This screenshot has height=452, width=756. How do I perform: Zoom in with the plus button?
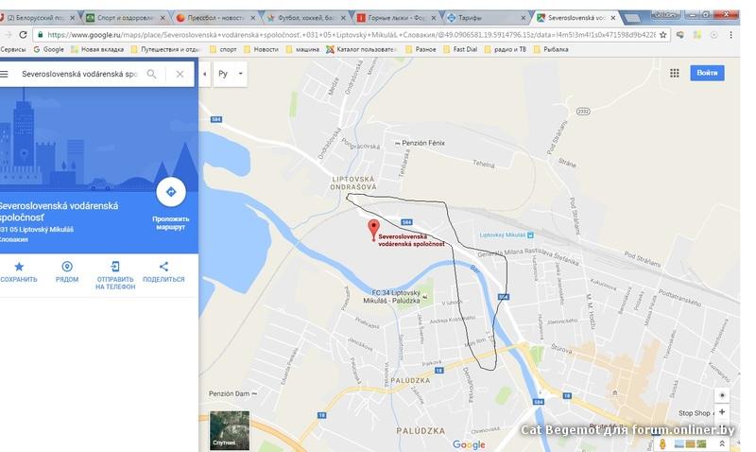722,412
